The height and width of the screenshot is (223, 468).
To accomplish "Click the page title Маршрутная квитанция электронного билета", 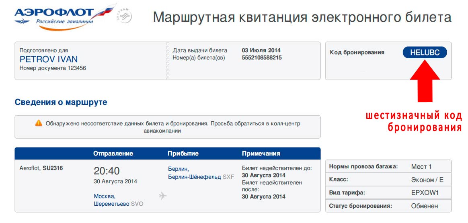I will tap(302, 17).
